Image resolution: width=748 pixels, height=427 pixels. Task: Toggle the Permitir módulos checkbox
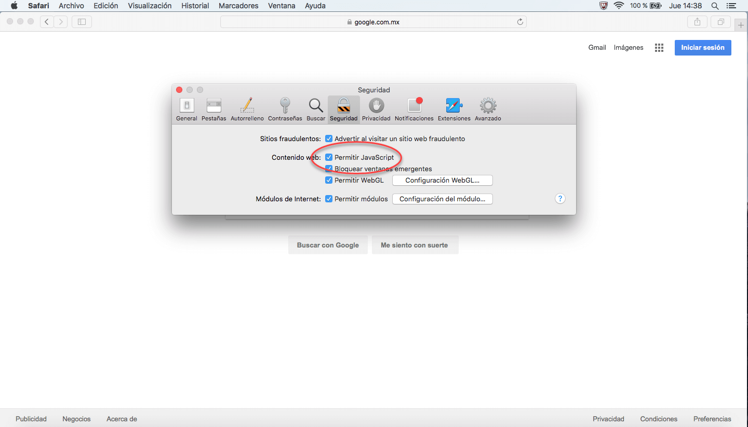click(x=329, y=199)
